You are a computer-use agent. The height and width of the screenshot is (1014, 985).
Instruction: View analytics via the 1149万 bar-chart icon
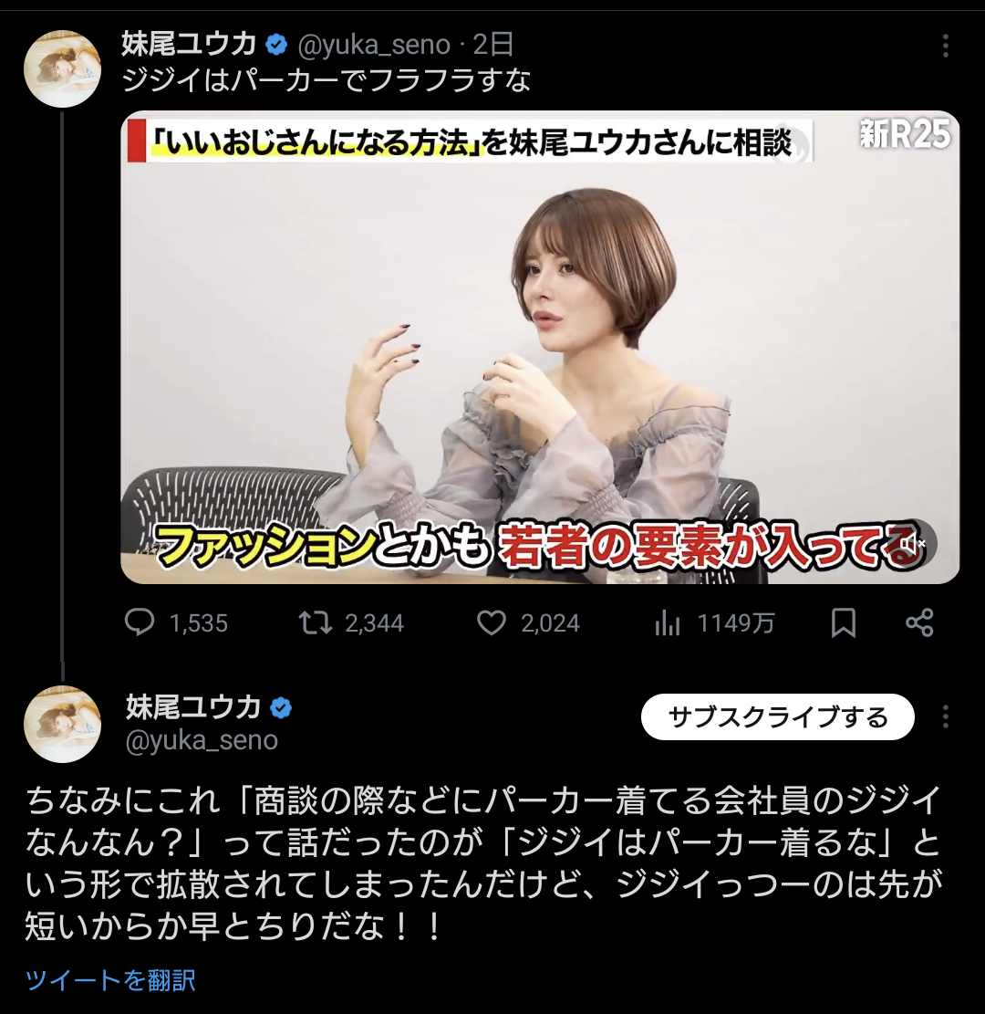(x=667, y=622)
